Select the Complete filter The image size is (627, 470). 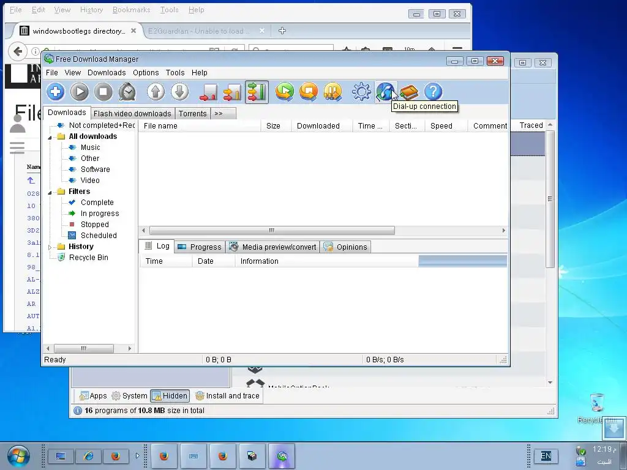pos(97,203)
